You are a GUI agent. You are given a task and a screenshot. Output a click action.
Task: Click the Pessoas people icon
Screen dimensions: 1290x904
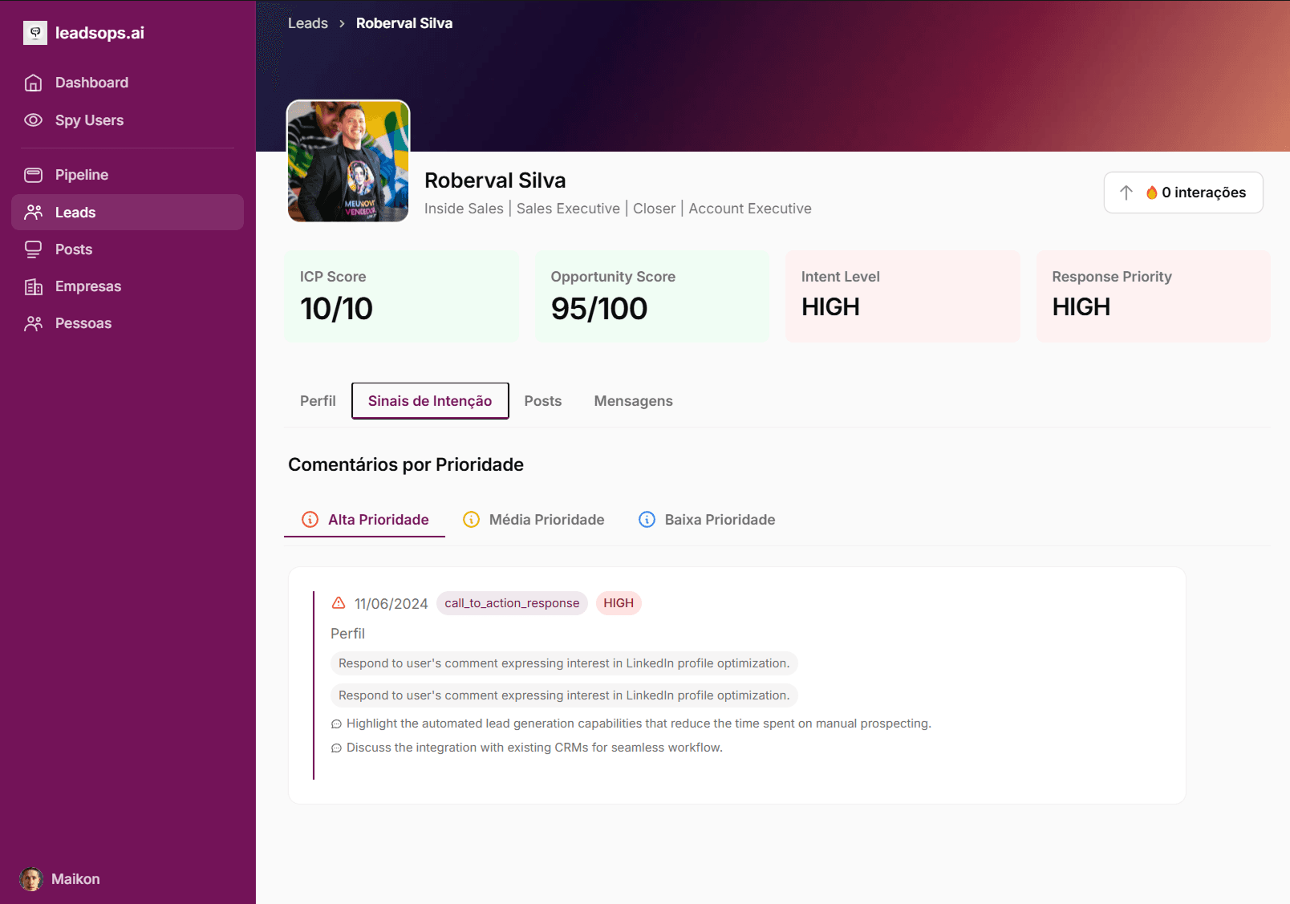pyautogui.click(x=34, y=323)
